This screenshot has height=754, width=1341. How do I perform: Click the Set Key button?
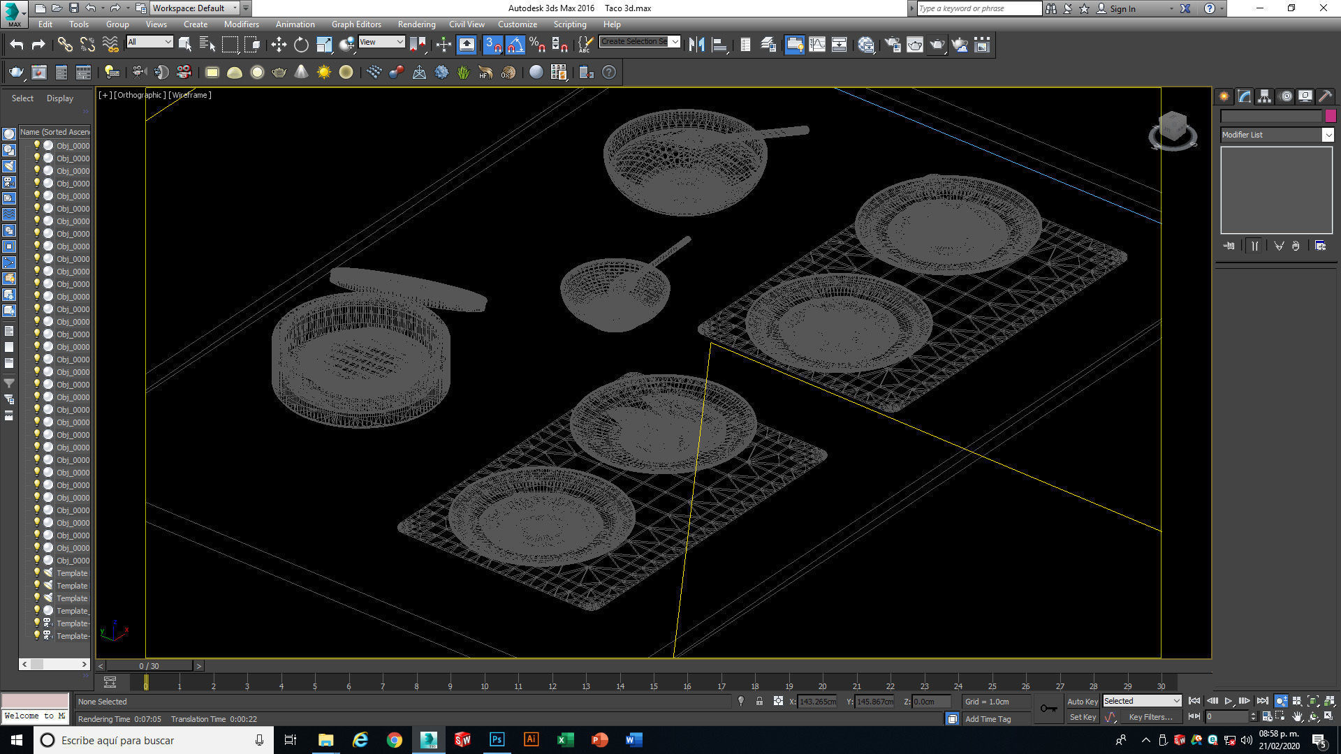coord(1083,717)
